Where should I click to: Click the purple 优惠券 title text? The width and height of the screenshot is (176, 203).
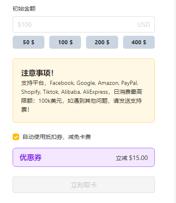click(31, 158)
